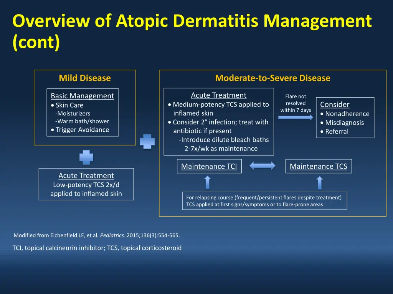393x294 pixels.
Task: Click the '(cont)' text in the title
Action: pos(36,42)
